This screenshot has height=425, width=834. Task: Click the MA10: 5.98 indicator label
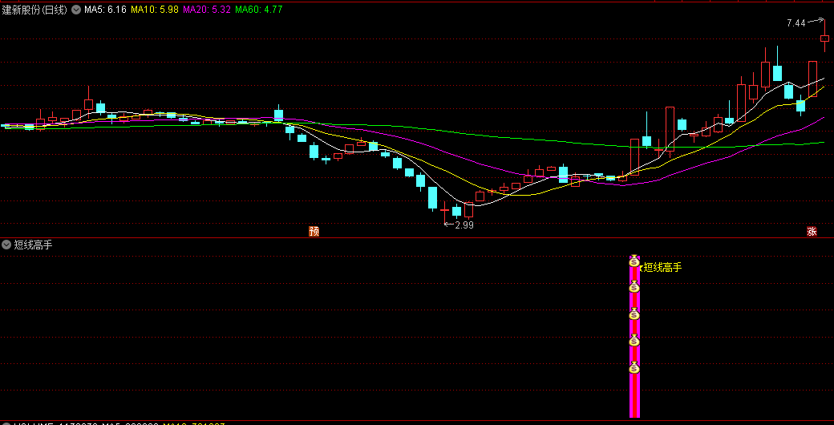coord(154,10)
